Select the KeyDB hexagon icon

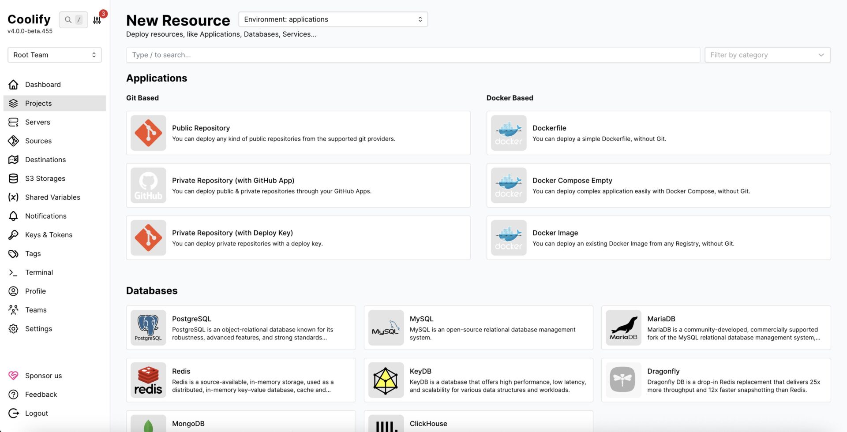pyautogui.click(x=386, y=380)
